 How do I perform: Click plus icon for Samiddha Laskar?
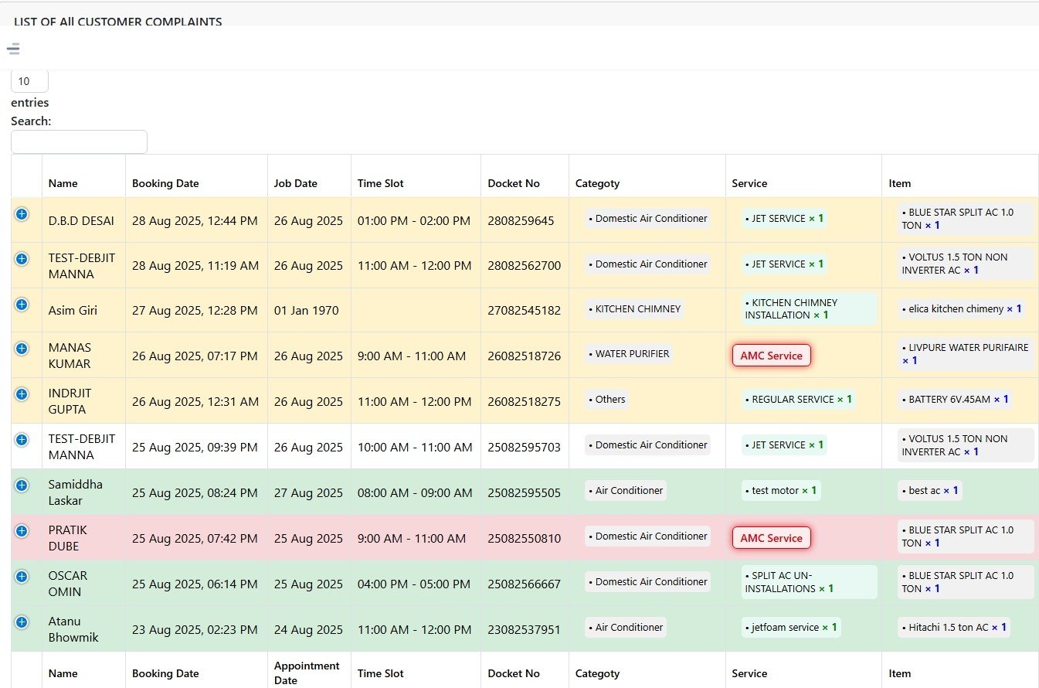click(22, 485)
